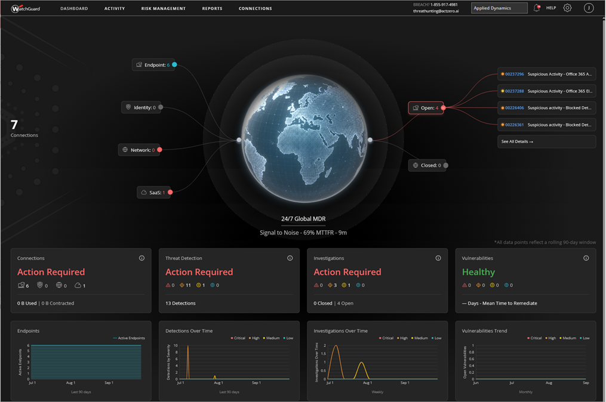Viewport: 606px width, 402px height.
Task: Click the WatchGuard logo
Action: tap(26, 8)
